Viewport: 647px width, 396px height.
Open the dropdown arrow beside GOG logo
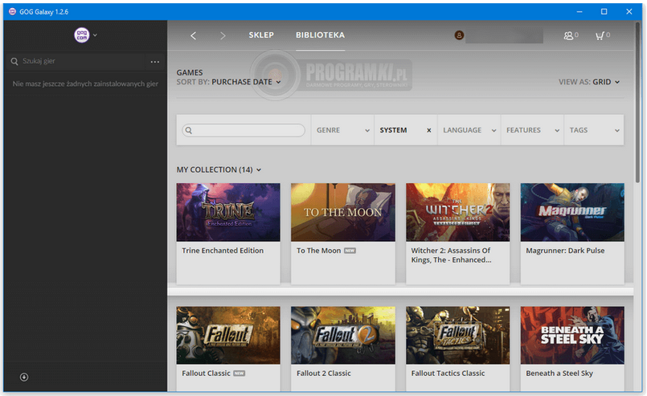pyautogui.click(x=96, y=35)
